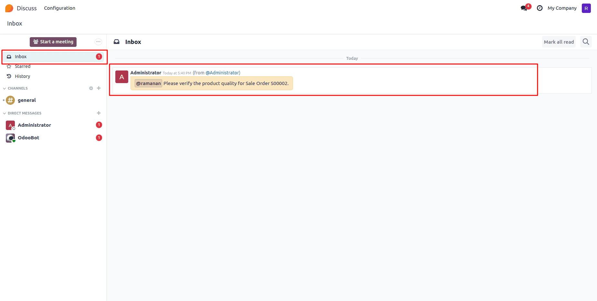Click Mark all read

click(559, 42)
